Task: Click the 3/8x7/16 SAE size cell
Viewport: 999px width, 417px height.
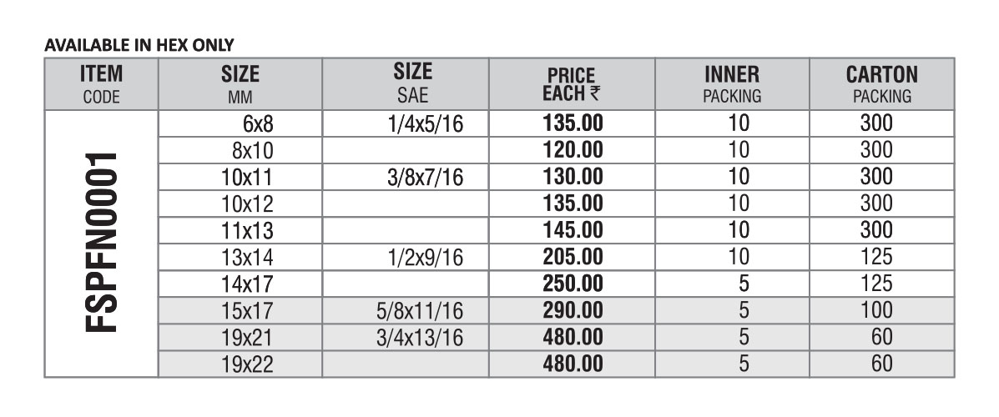Action: [425, 177]
